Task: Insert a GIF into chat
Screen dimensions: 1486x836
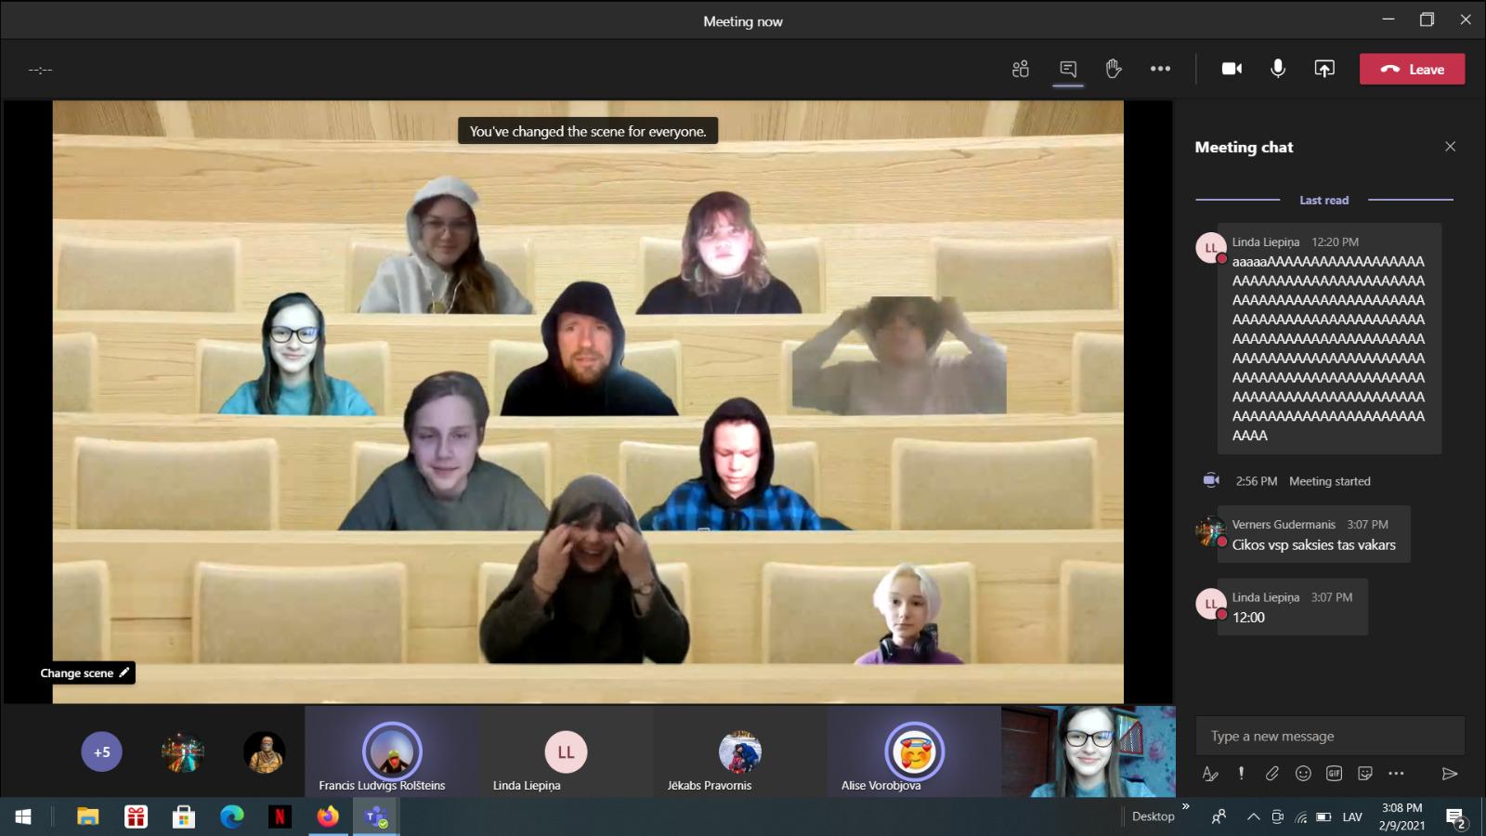Action: tap(1334, 773)
